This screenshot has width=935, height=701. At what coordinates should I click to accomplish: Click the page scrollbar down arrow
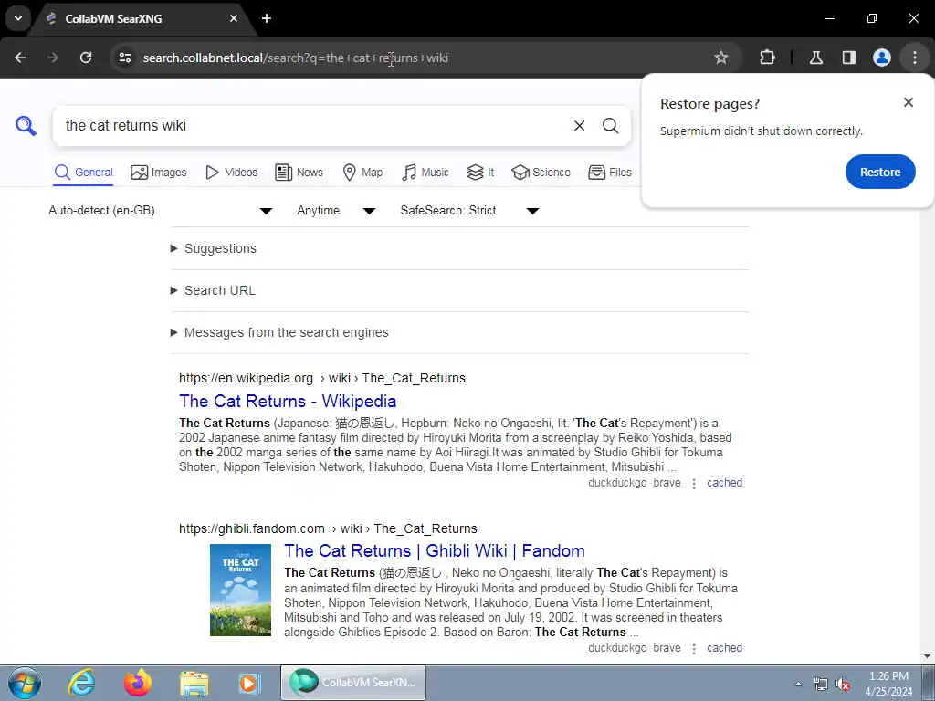927,656
